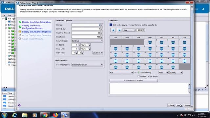Click Add rule based override button
Viewport: 210px width, 118px height.
click(x=134, y=81)
